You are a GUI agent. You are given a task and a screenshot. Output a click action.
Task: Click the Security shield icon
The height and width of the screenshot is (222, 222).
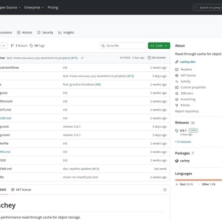(39, 33)
